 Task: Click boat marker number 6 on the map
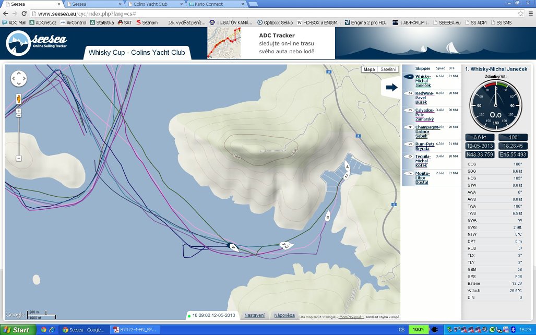pos(328,217)
